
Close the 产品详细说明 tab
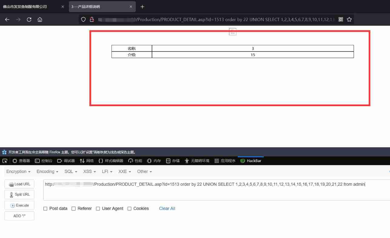tap(131, 7)
